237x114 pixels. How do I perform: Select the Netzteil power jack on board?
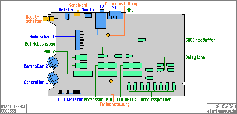[68, 16]
